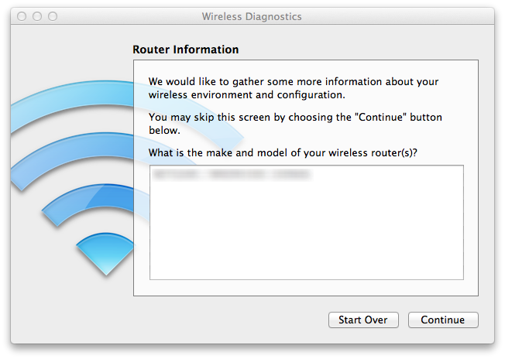Close the Wireless Diagnostics window

click(x=24, y=15)
